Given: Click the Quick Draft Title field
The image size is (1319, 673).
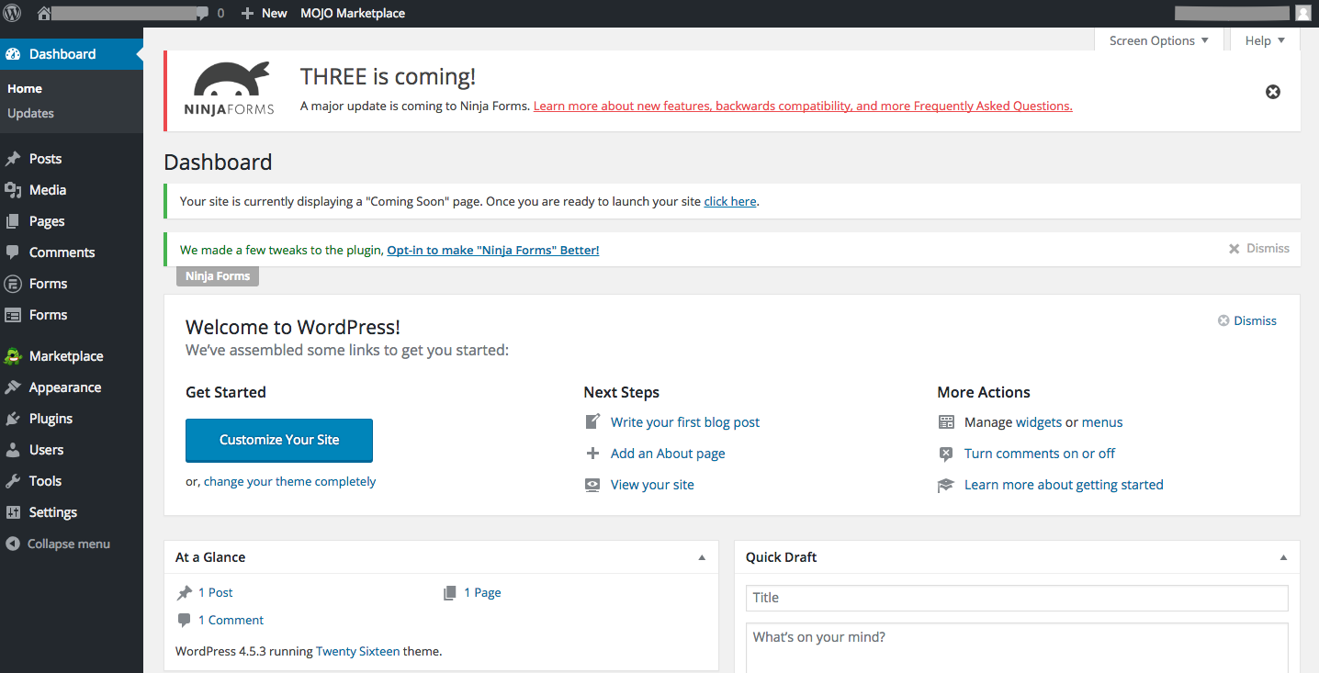Looking at the screenshot, I should coord(1015,597).
